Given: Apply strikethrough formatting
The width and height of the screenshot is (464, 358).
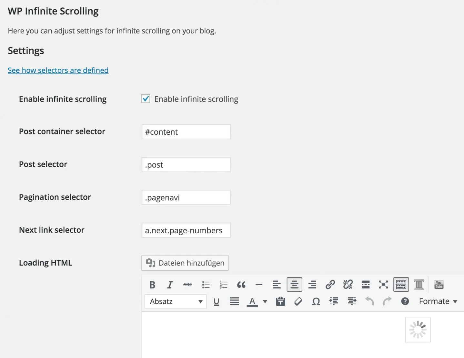Looking at the screenshot, I should 188,285.
